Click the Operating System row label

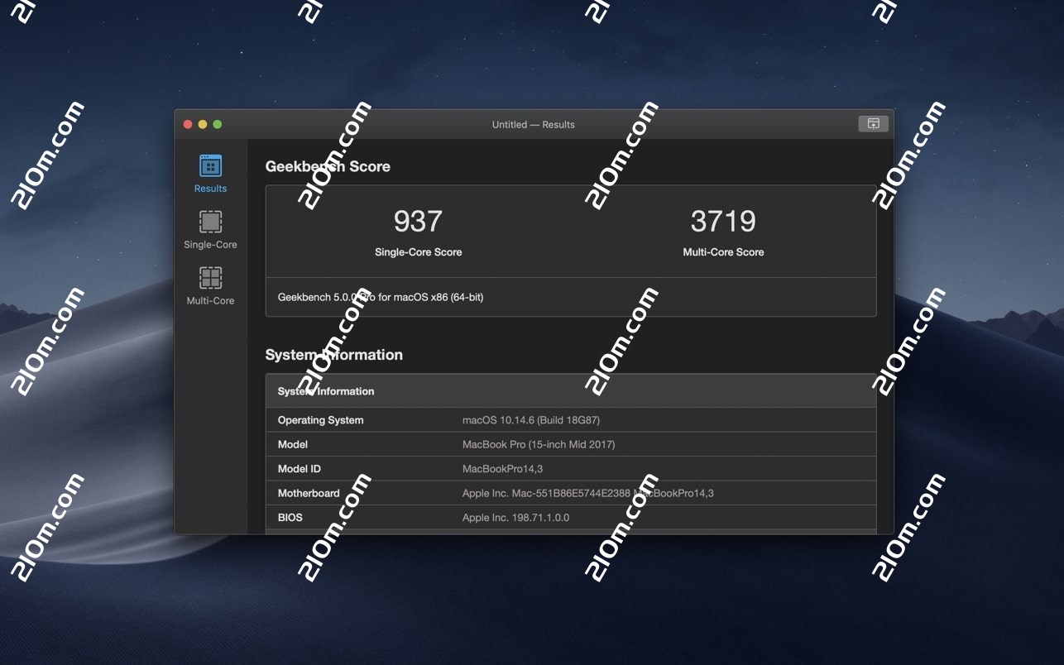tap(320, 420)
